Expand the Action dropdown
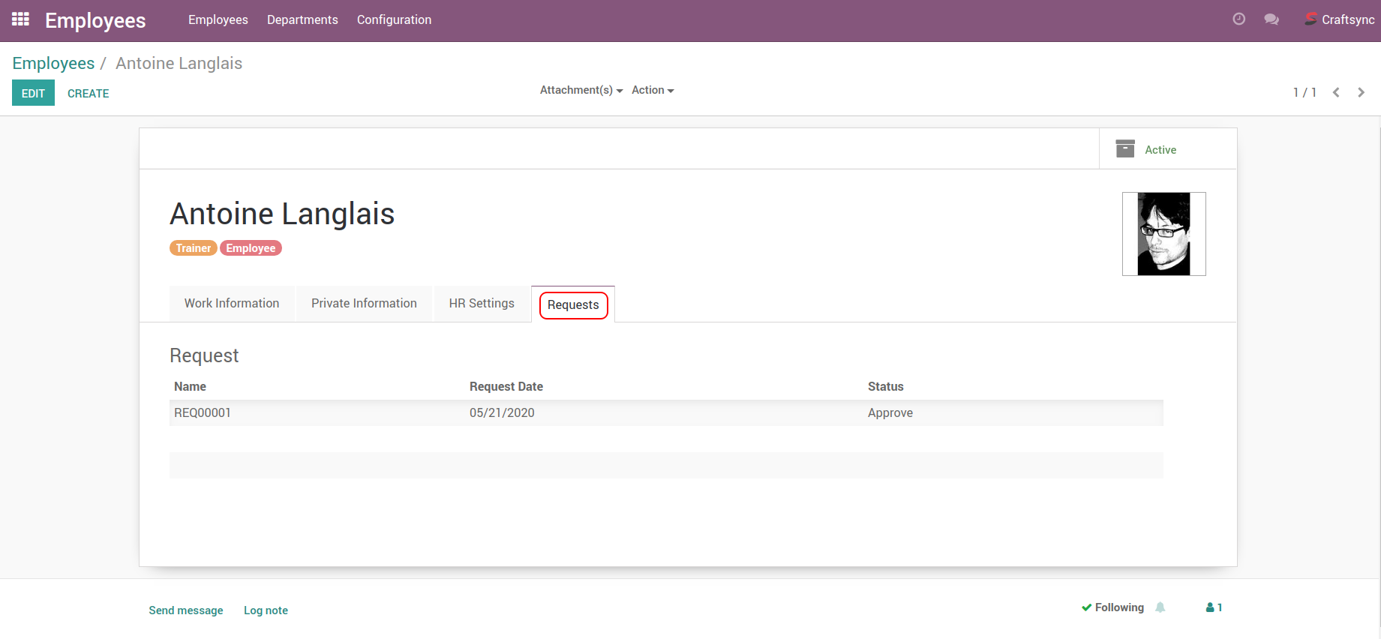1381x639 pixels. tap(652, 90)
